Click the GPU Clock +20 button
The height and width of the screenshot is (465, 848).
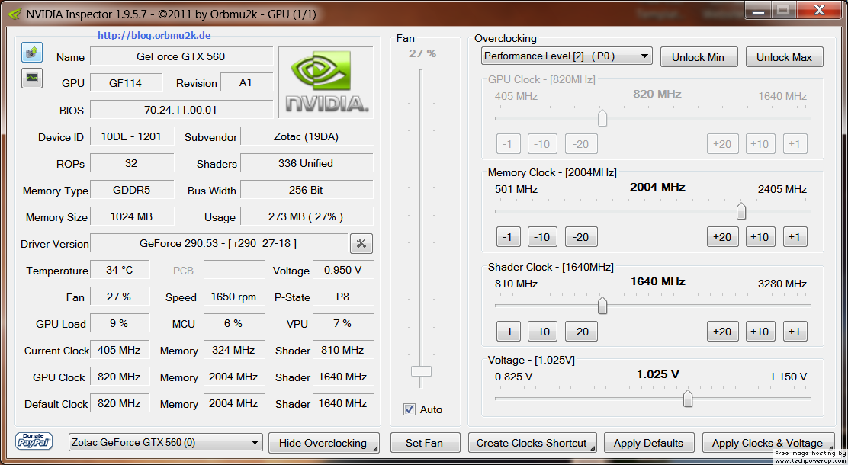click(722, 144)
